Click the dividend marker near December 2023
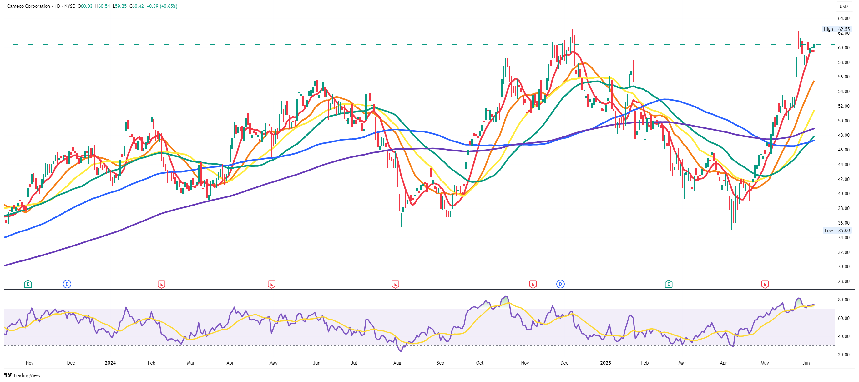 [x=67, y=284]
